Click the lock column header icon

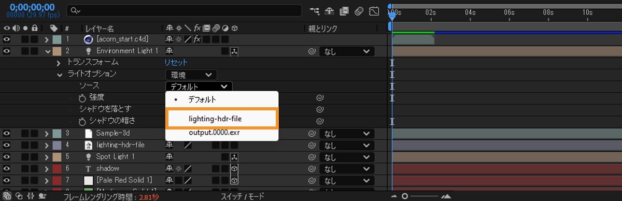tap(34, 28)
